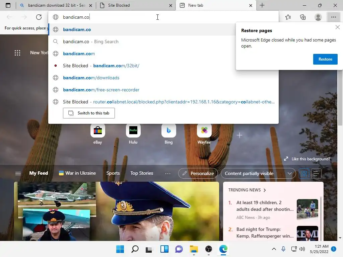Open the notification badge in the tray
Screen dimensions: 343x257
pyautogui.click(x=334, y=249)
